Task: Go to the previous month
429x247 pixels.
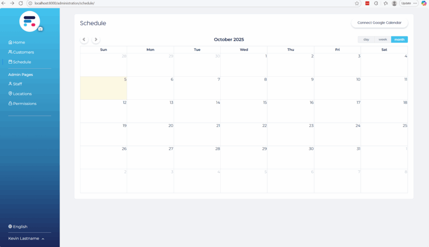Action: pos(84,39)
